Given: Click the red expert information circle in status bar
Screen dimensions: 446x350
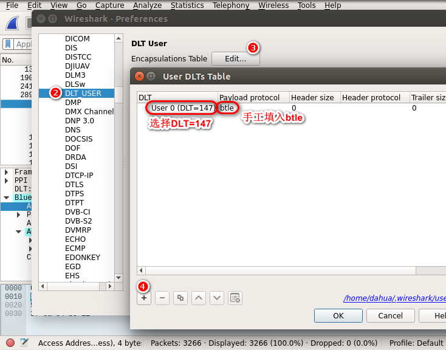Looking at the screenshot, I should (x=10, y=343).
